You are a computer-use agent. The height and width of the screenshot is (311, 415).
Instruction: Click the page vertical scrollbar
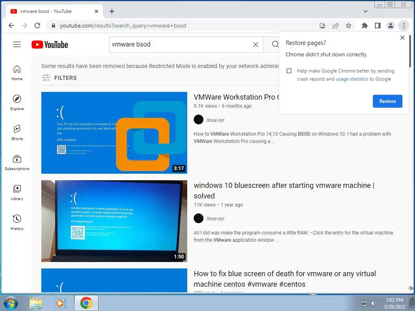pos(410,51)
